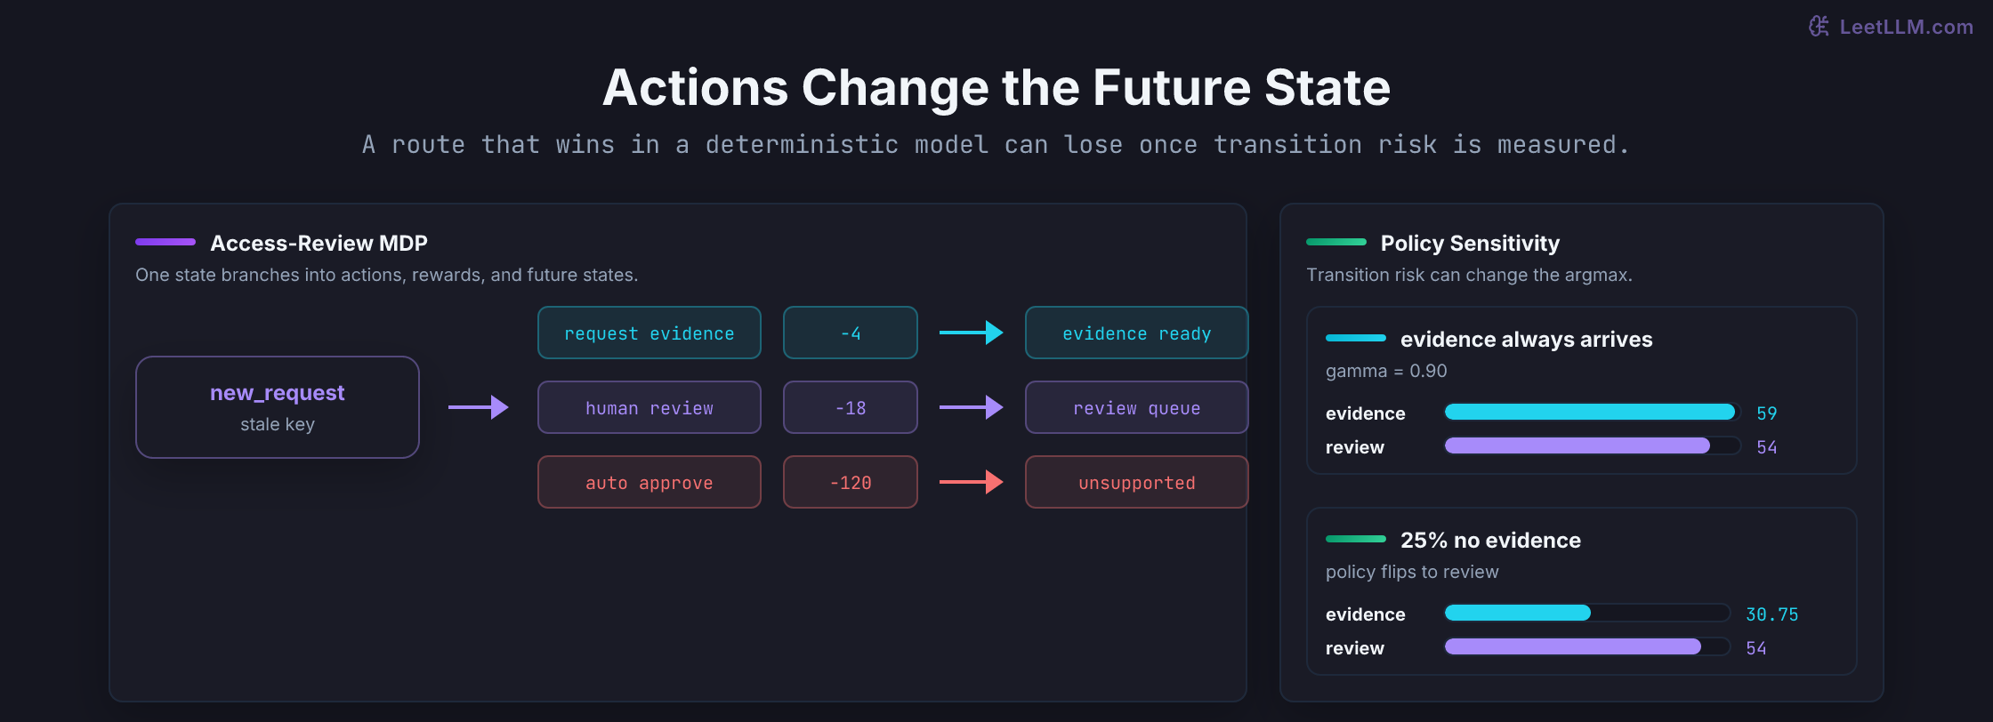Click the cyan 'evidence always arrives' marker
The height and width of the screenshot is (722, 1993).
point(1356,338)
